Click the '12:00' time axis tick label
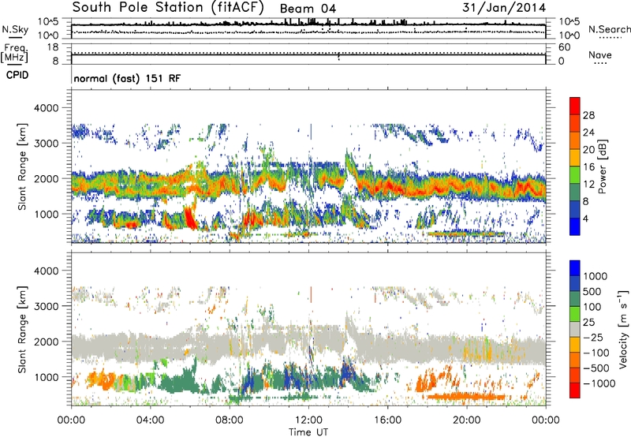Image resolution: width=631 pixels, height=437 pixels. (308, 420)
